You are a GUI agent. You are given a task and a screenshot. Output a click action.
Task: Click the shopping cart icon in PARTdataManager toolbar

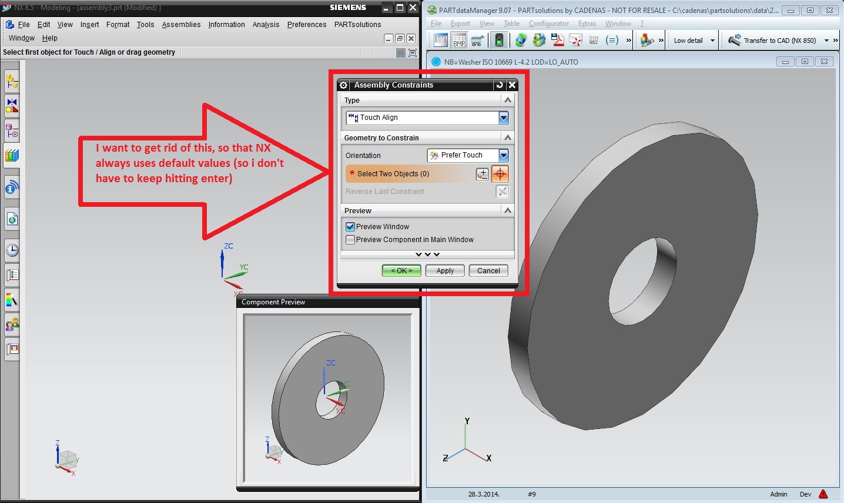477,41
